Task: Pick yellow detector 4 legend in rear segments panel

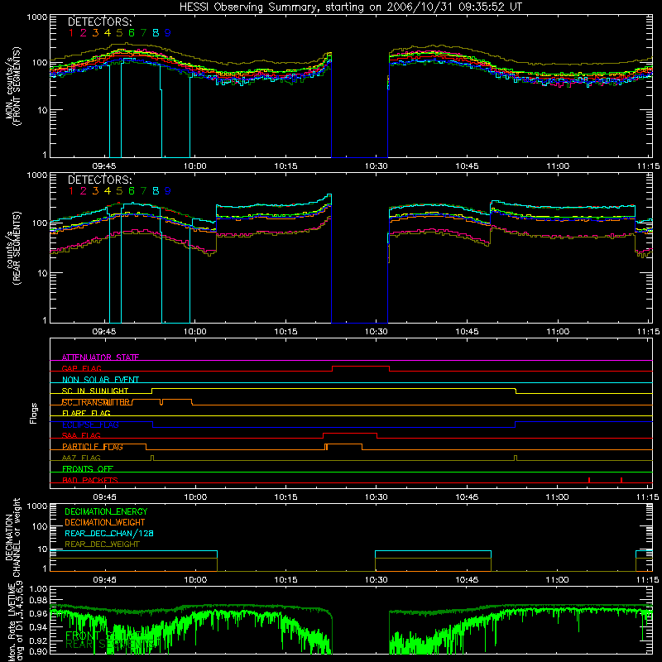Action: pyautogui.click(x=108, y=191)
